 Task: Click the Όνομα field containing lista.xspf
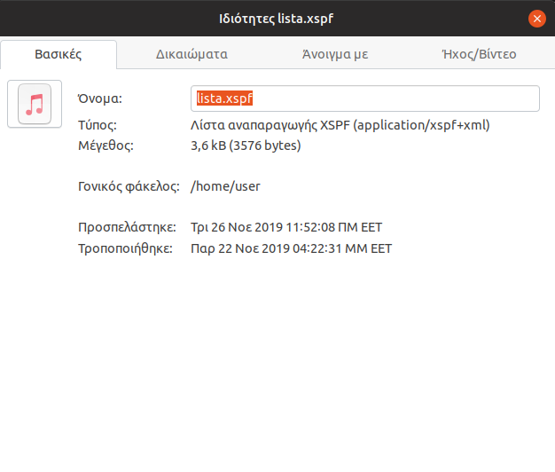pyautogui.click(x=365, y=98)
